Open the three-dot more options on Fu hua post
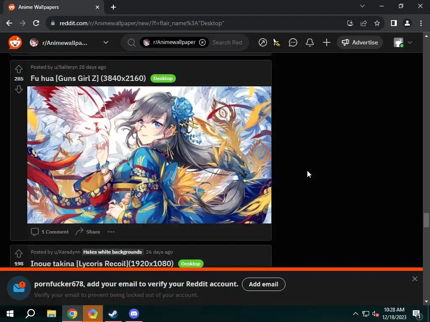Screen dimensions: 430x322 [111, 232]
